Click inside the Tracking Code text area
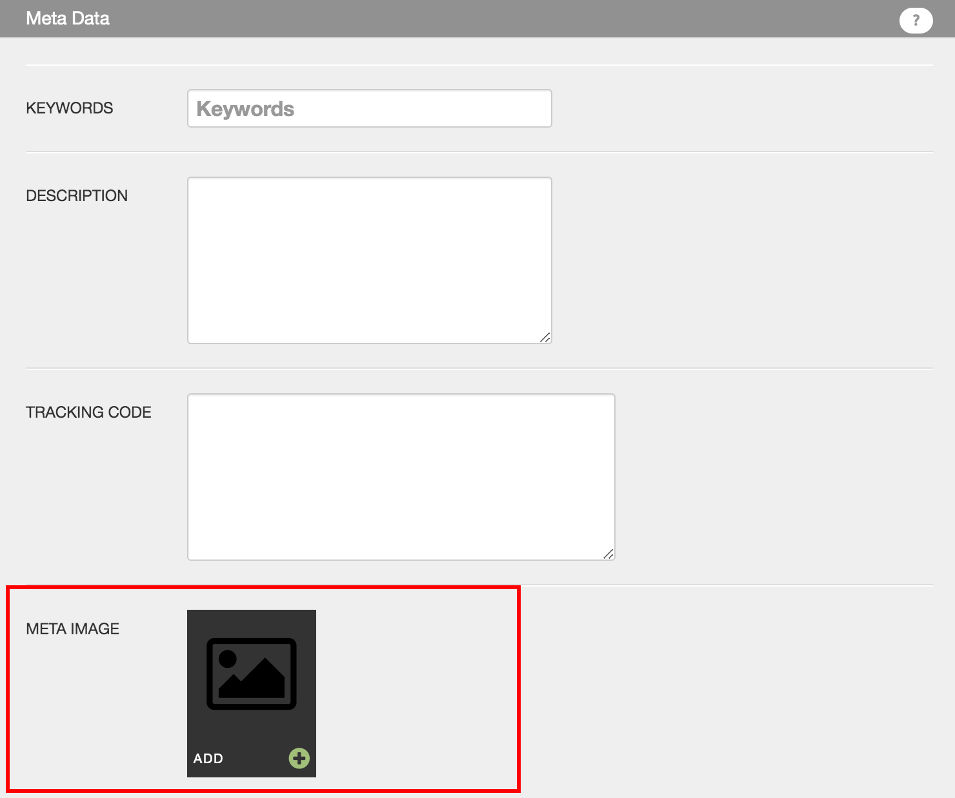 pyautogui.click(x=401, y=477)
